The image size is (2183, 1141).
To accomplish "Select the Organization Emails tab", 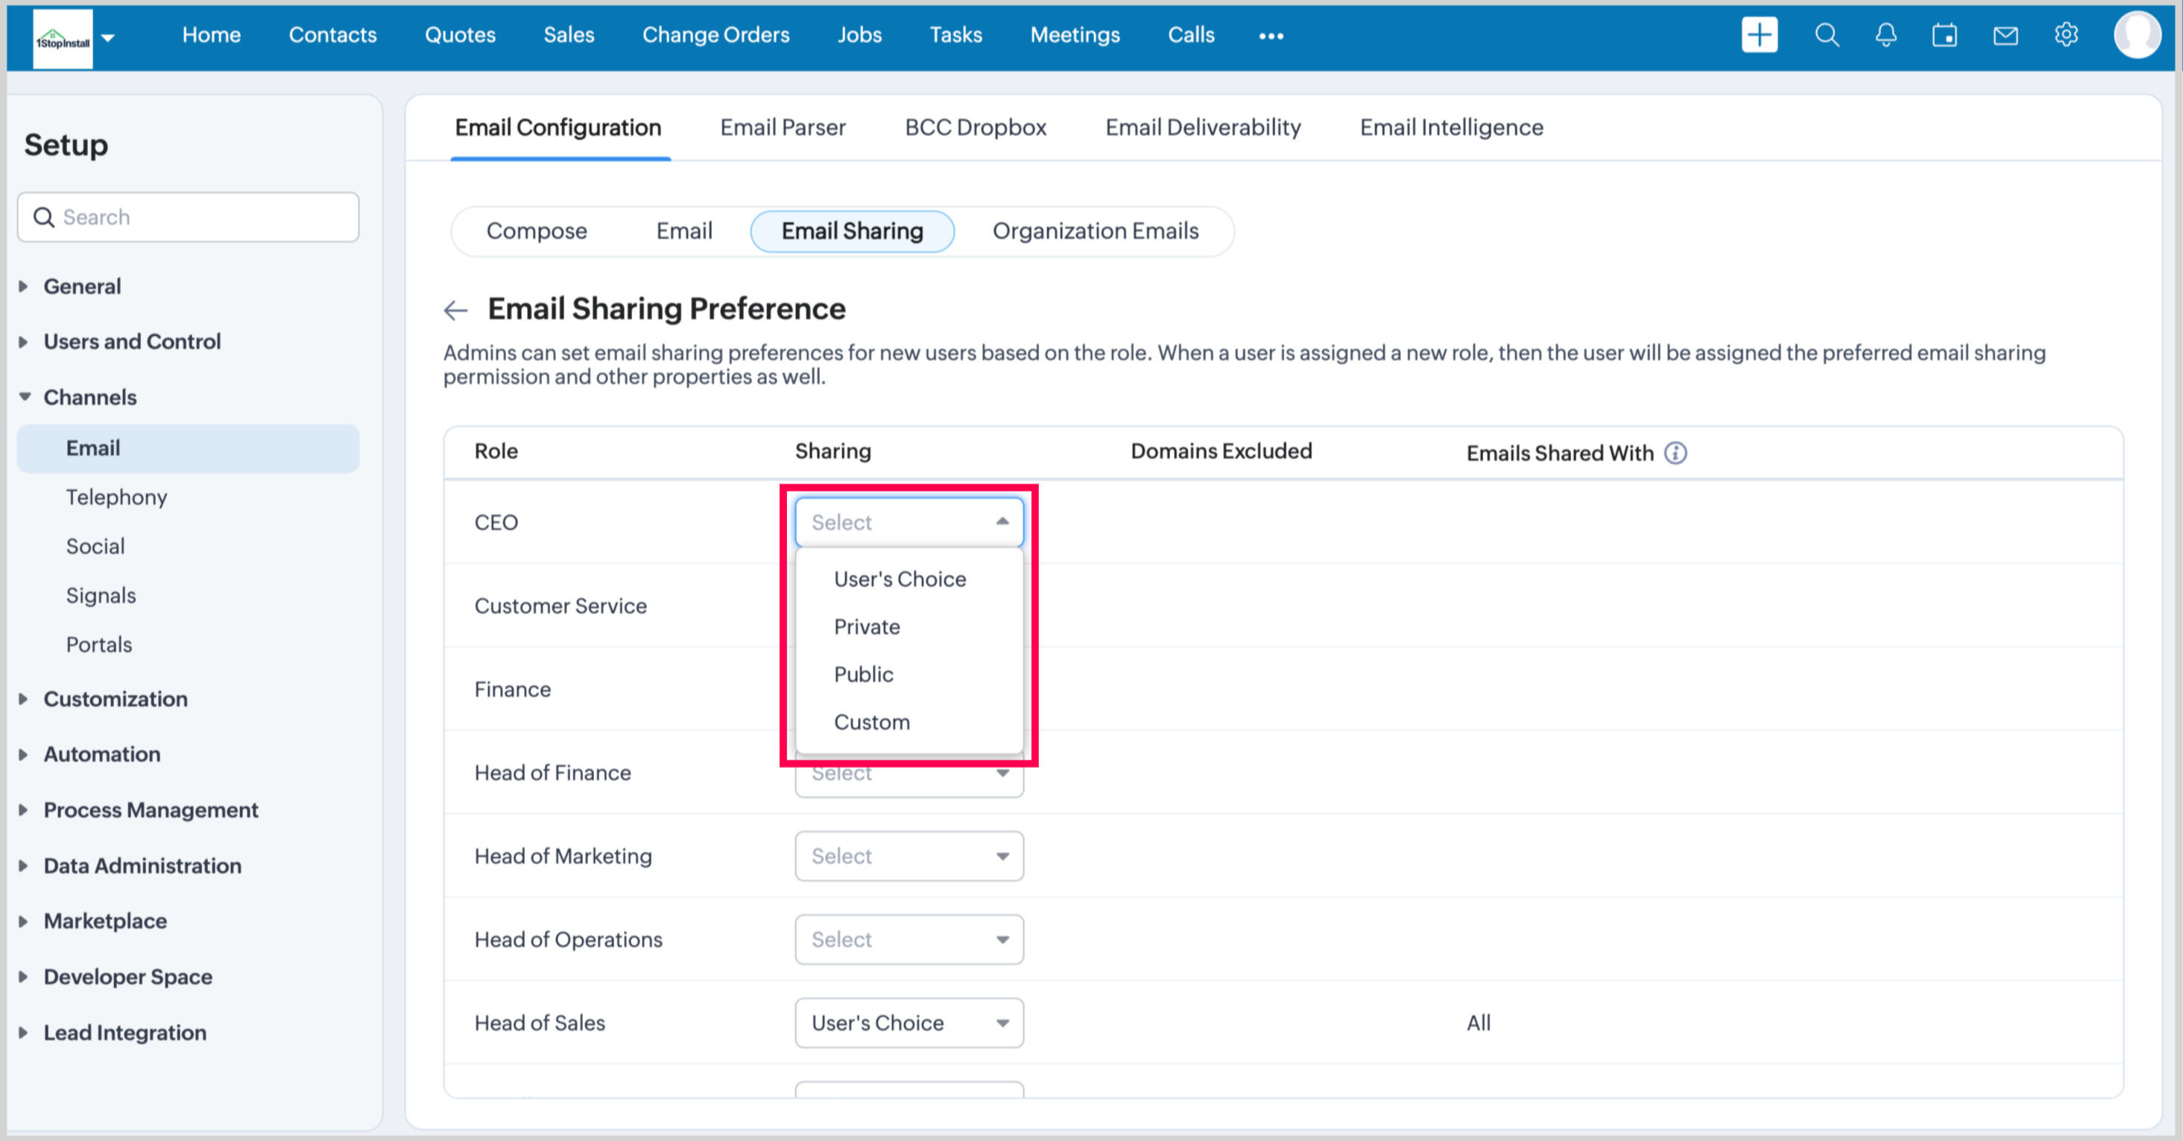I will point(1095,231).
